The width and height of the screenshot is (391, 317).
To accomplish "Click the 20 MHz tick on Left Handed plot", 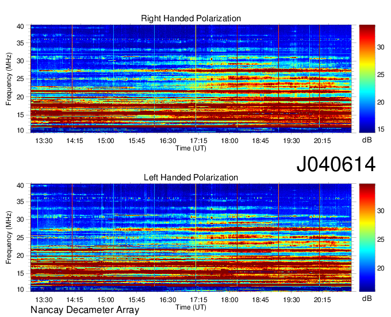I will 21,256.
